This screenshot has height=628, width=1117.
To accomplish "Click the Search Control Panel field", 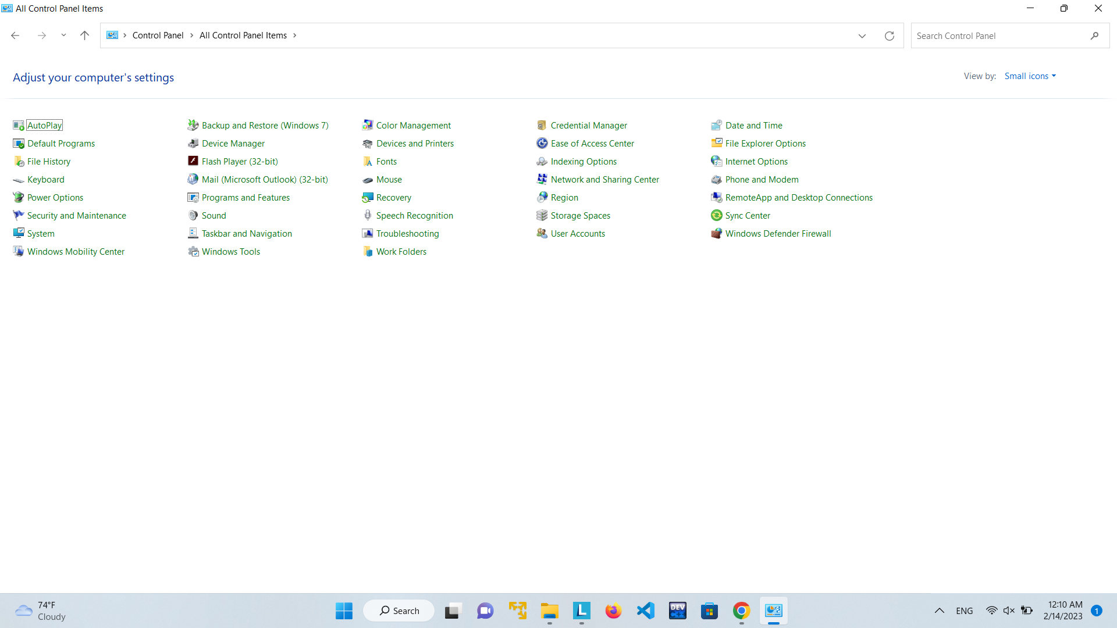I will [x=998, y=35].
